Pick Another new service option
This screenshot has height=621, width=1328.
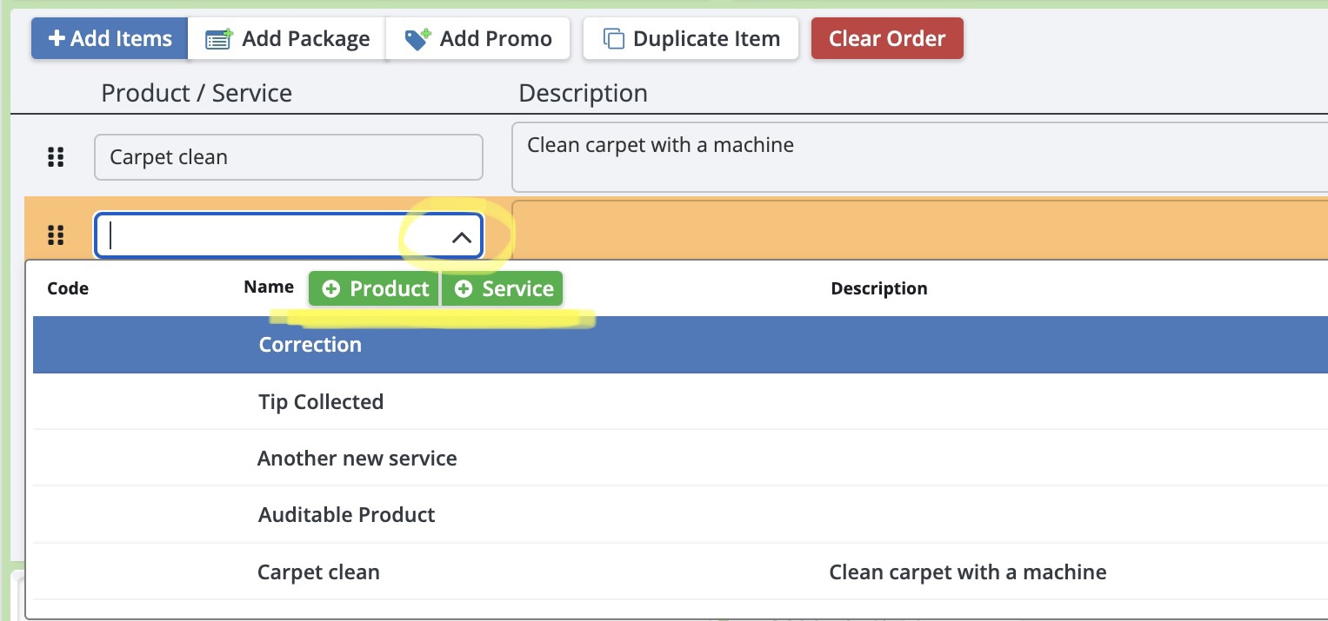coord(357,459)
